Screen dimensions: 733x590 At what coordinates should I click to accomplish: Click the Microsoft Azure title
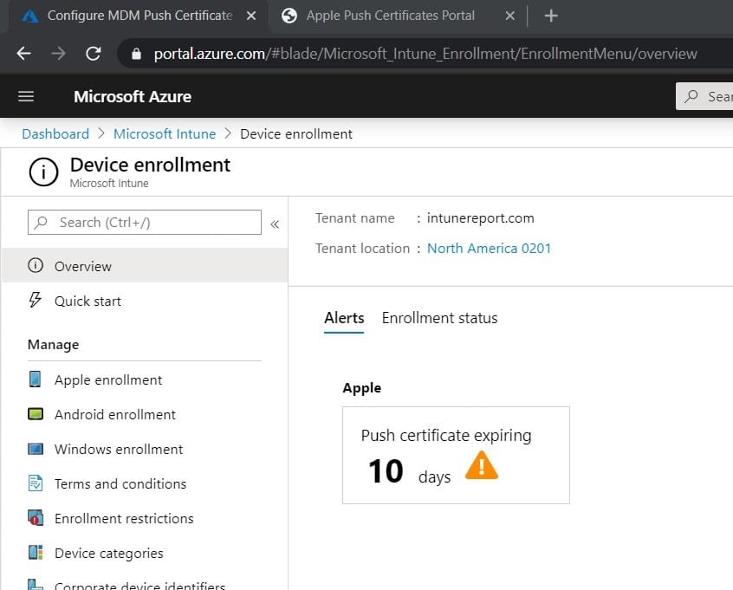coord(133,96)
